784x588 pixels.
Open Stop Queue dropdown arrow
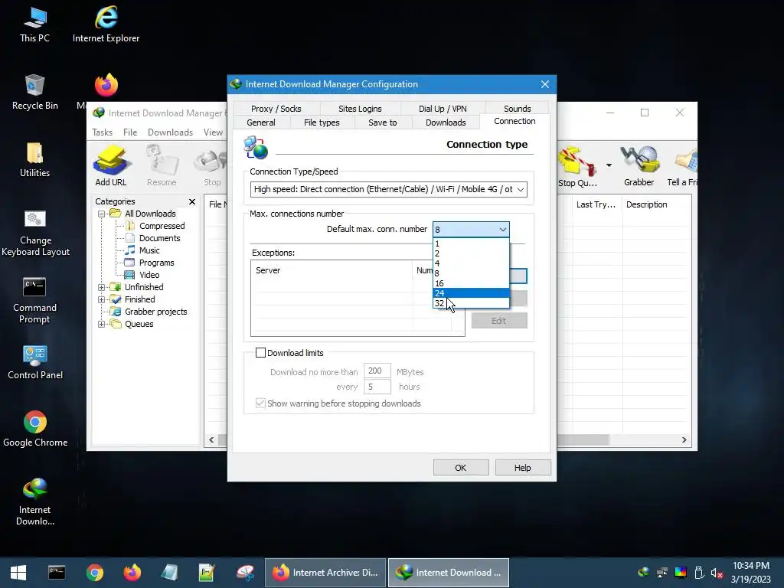(609, 165)
